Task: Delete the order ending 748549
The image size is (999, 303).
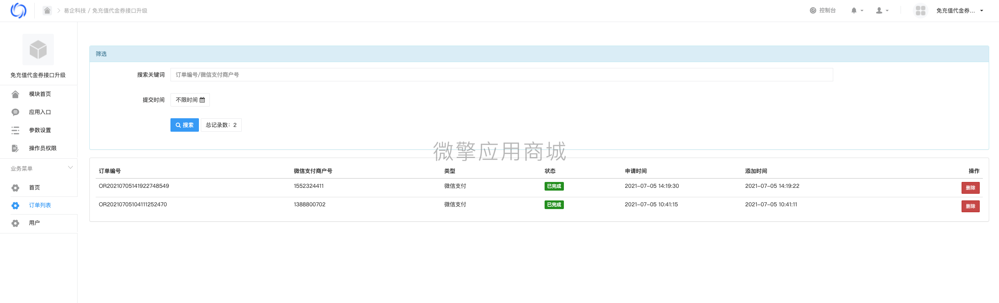Action: click(971, 188)
